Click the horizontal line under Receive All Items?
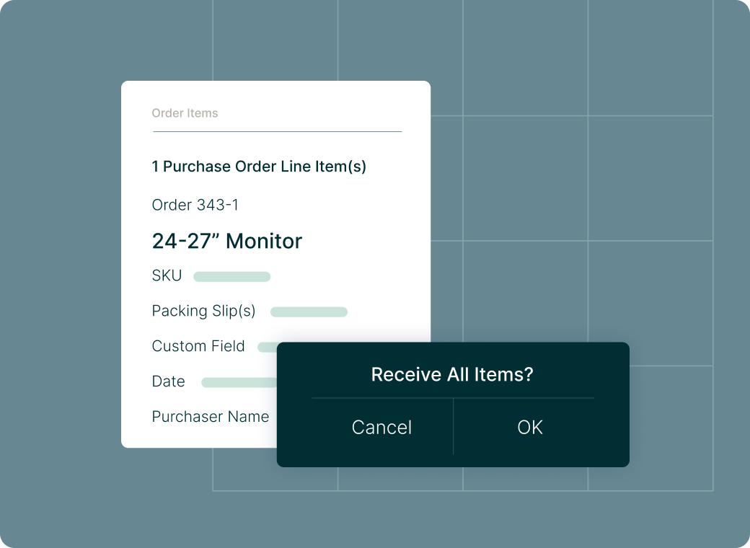The image size is (750, 548). pos(453,398)
